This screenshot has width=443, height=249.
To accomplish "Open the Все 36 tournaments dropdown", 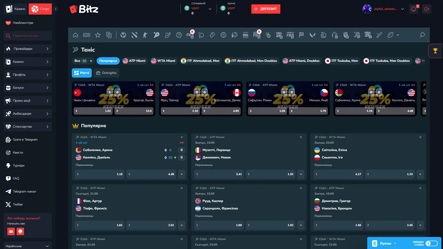I will pyautogui.click(x=83, y=61).
